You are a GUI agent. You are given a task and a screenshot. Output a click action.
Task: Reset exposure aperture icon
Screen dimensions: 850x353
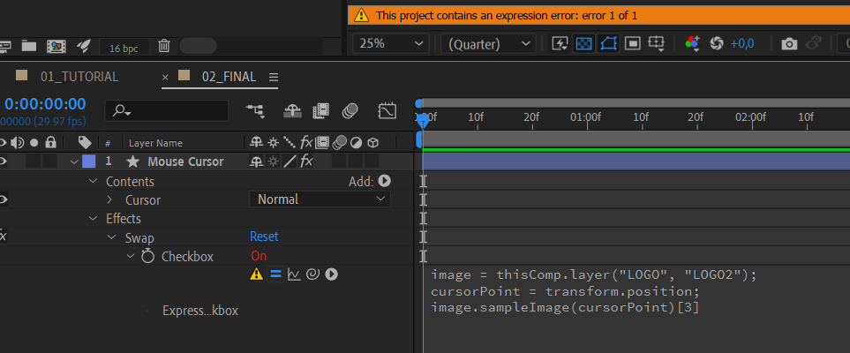(x=717, y=43)
